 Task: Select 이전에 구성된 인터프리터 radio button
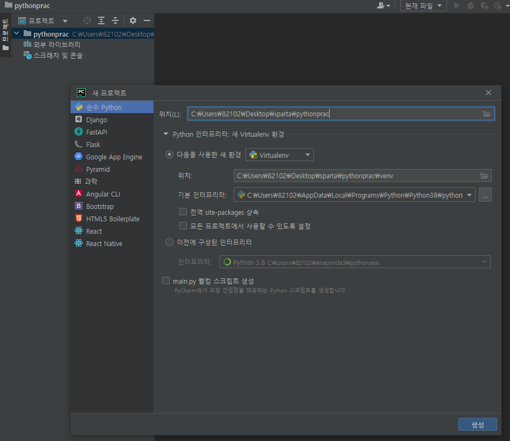(169, 242)
